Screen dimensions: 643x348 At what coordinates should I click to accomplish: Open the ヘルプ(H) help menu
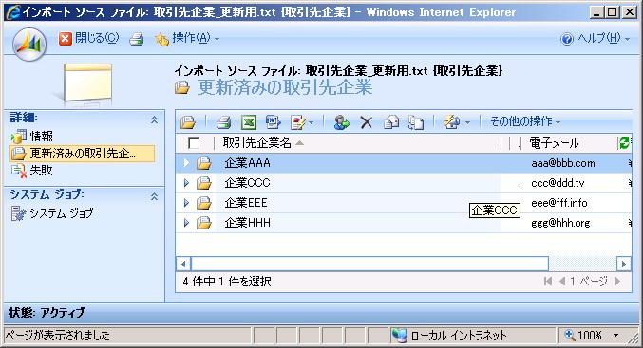tap(595, 39)
